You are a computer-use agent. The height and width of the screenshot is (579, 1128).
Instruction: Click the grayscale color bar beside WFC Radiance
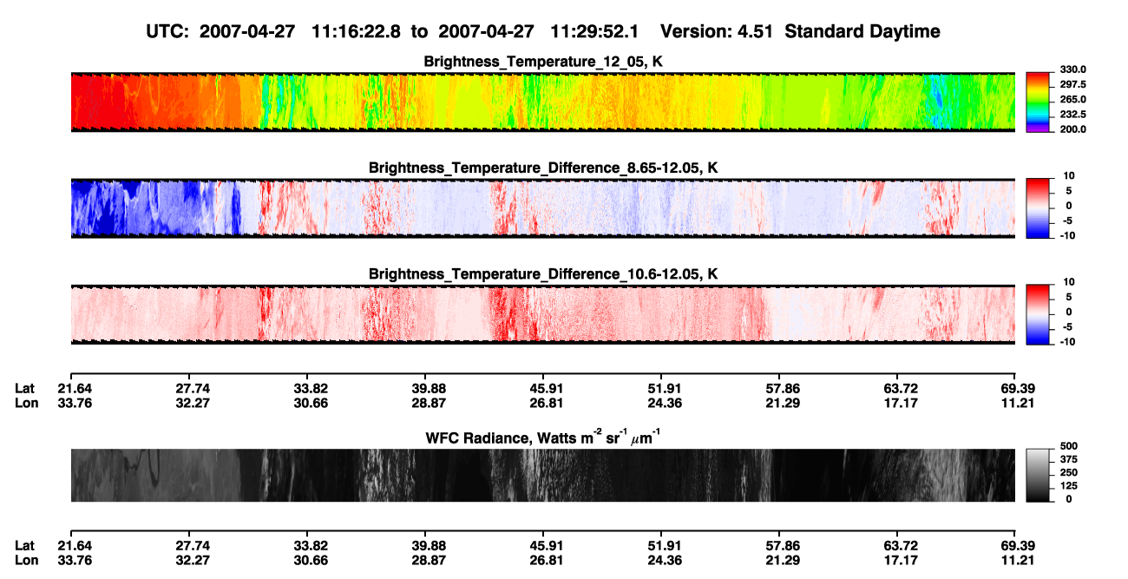click(1037, 475)
